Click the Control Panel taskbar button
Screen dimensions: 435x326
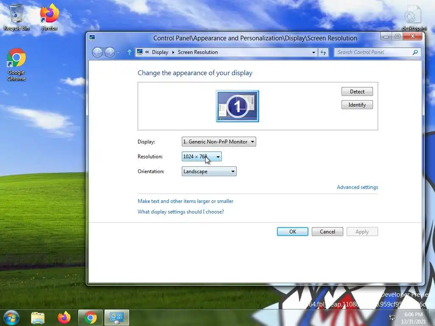click(117, 318)
